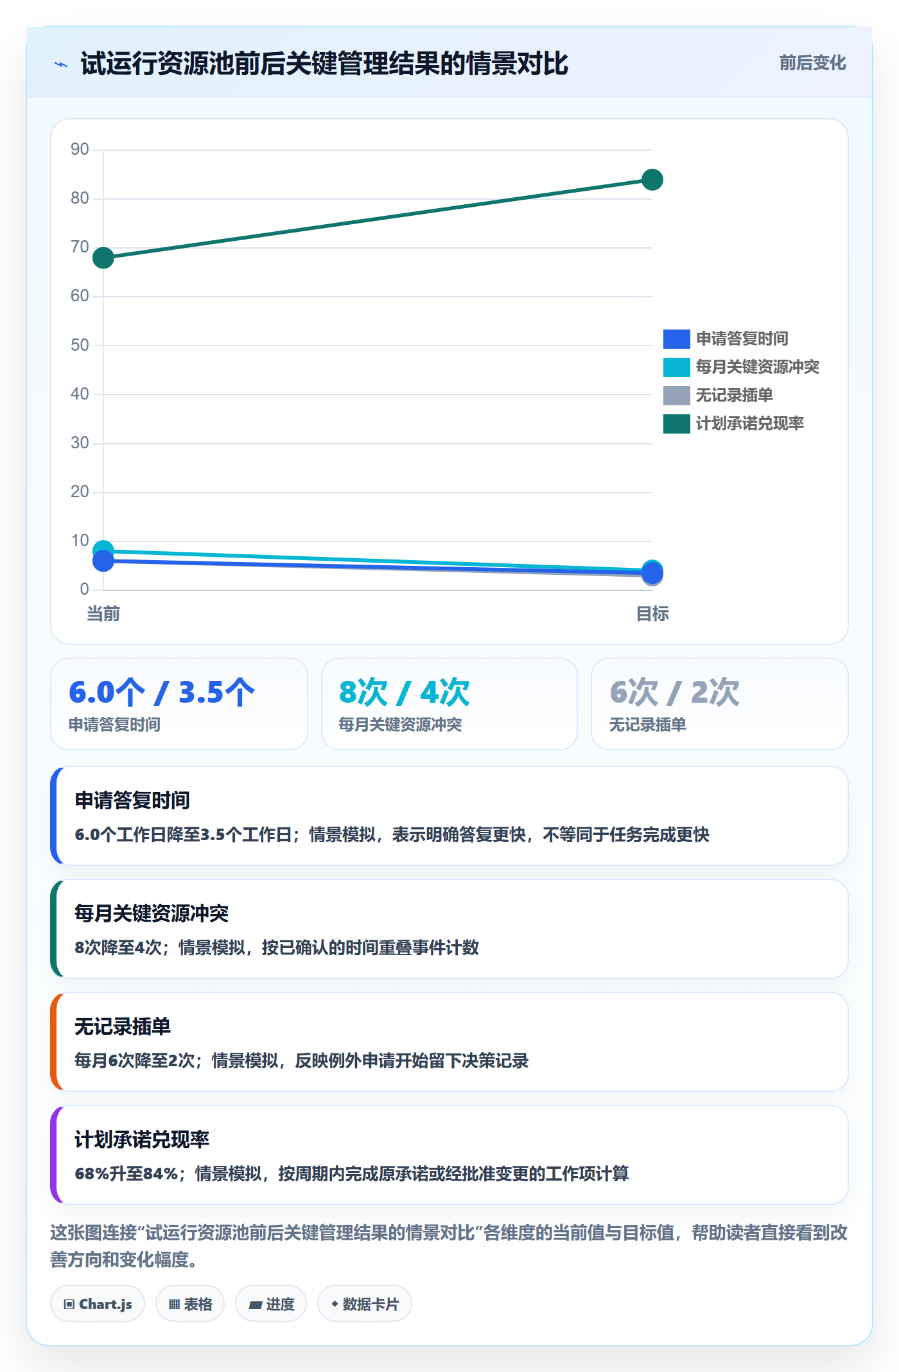Click the y-axis label 90

[x=80, y=149]
